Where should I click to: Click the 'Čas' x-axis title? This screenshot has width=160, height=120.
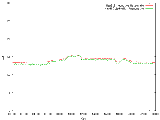click(83, 118)
